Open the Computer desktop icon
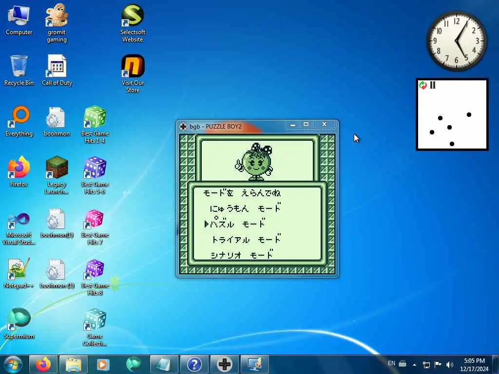Viewport: 499px width, 374px height. (x=19, y=20)
